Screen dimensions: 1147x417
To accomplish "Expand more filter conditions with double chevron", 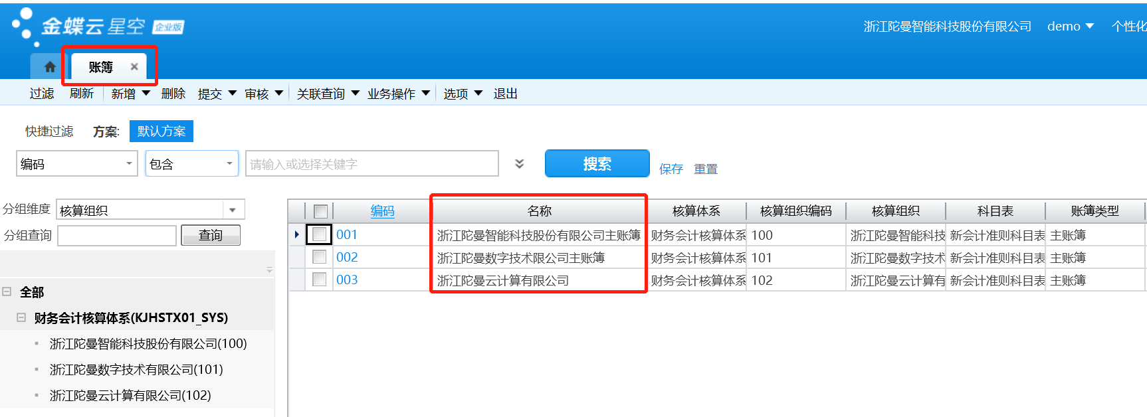I will [520, 164].
